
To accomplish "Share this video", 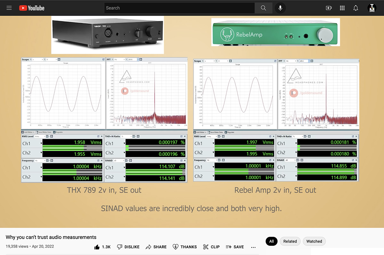I will tap(156, 247).
